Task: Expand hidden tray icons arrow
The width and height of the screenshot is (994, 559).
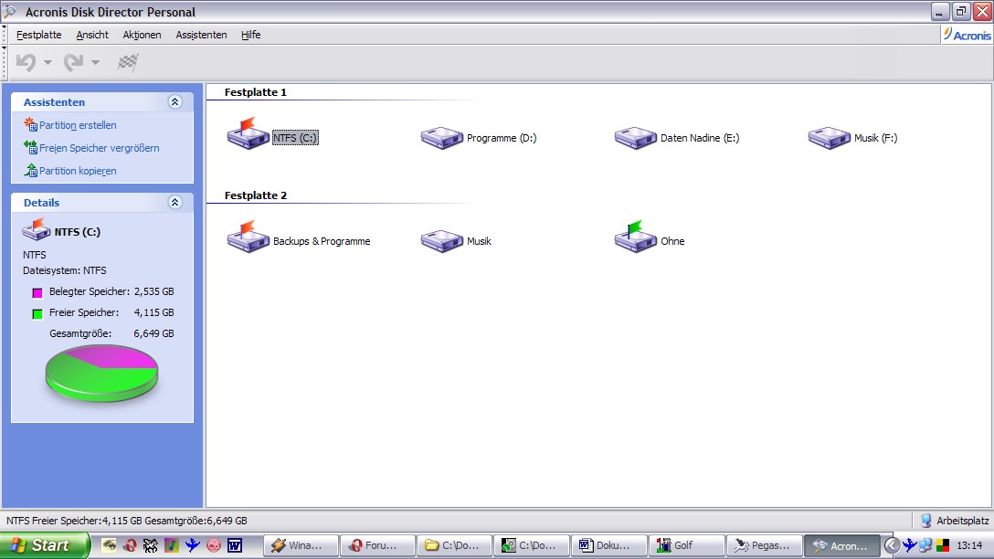Action: coord(892,545)
